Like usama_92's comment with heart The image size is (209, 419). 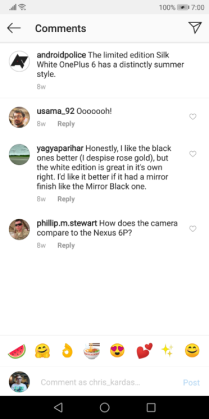pyautogui.click(x=192, y=117)
